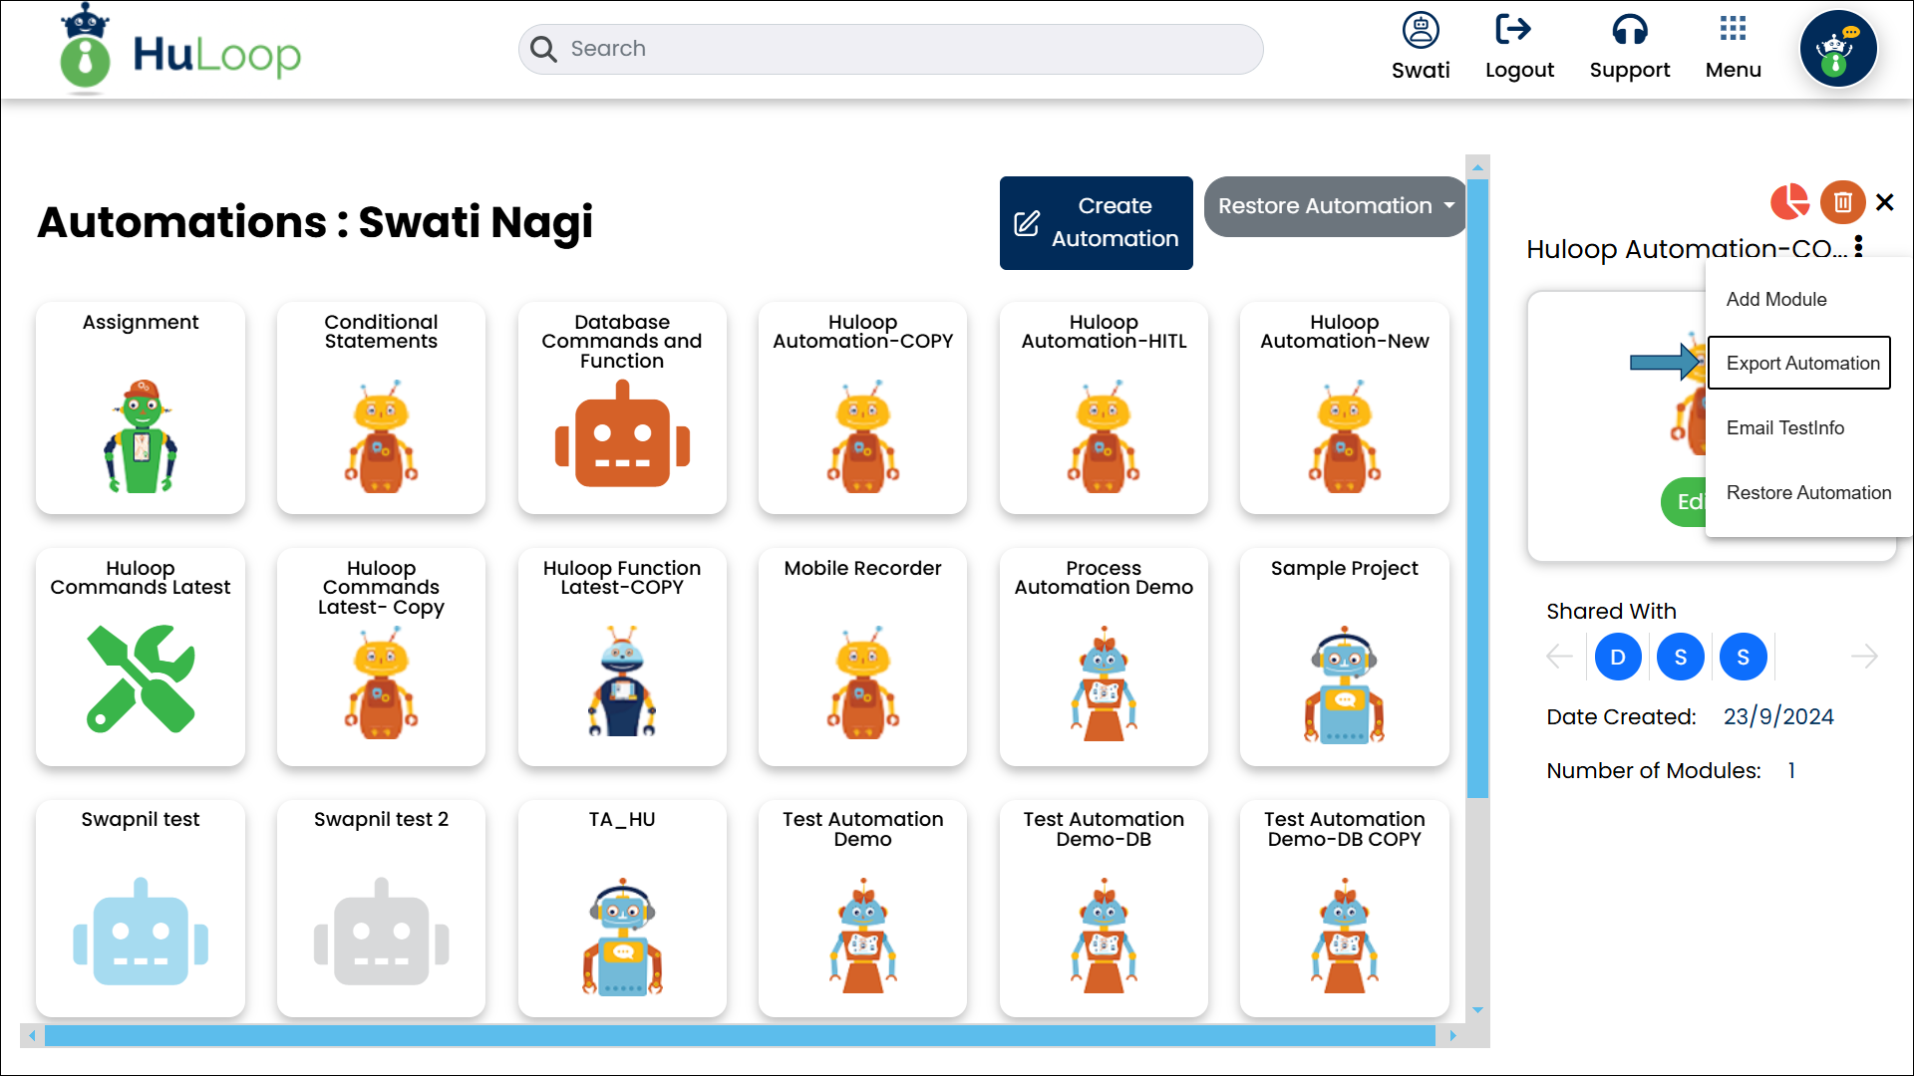Open the Mobile Recorder automation
This screenshot has height=1076, width=1914.
[862, 657]
